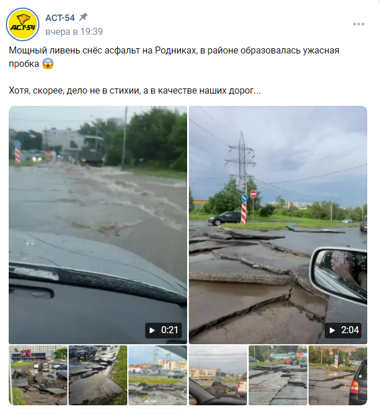Viewport: 380px width, 414px height.
Task: Play the 0:21 flooded road video
Action: coord(98,224)
